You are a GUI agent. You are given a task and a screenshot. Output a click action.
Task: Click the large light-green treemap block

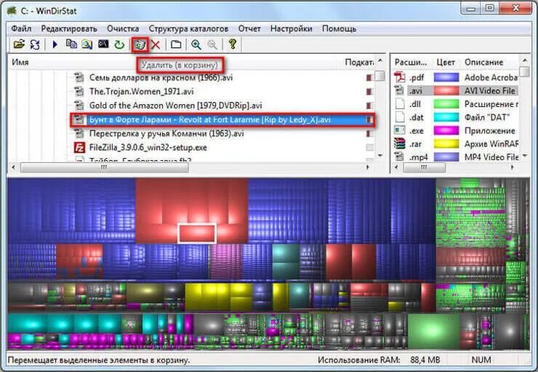433,331
